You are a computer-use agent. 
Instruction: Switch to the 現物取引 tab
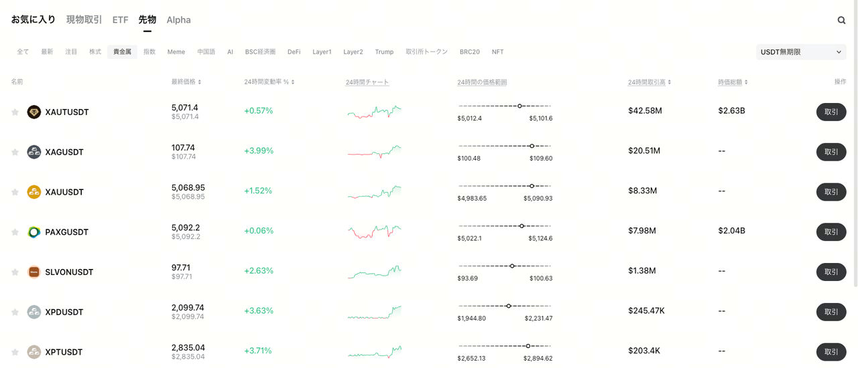[84, 20]
